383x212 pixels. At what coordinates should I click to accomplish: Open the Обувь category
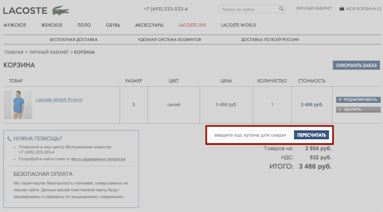click(x=113, y=25)
